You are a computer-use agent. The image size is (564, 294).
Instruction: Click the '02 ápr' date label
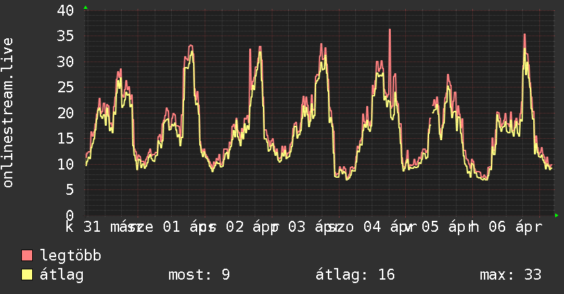251,227
